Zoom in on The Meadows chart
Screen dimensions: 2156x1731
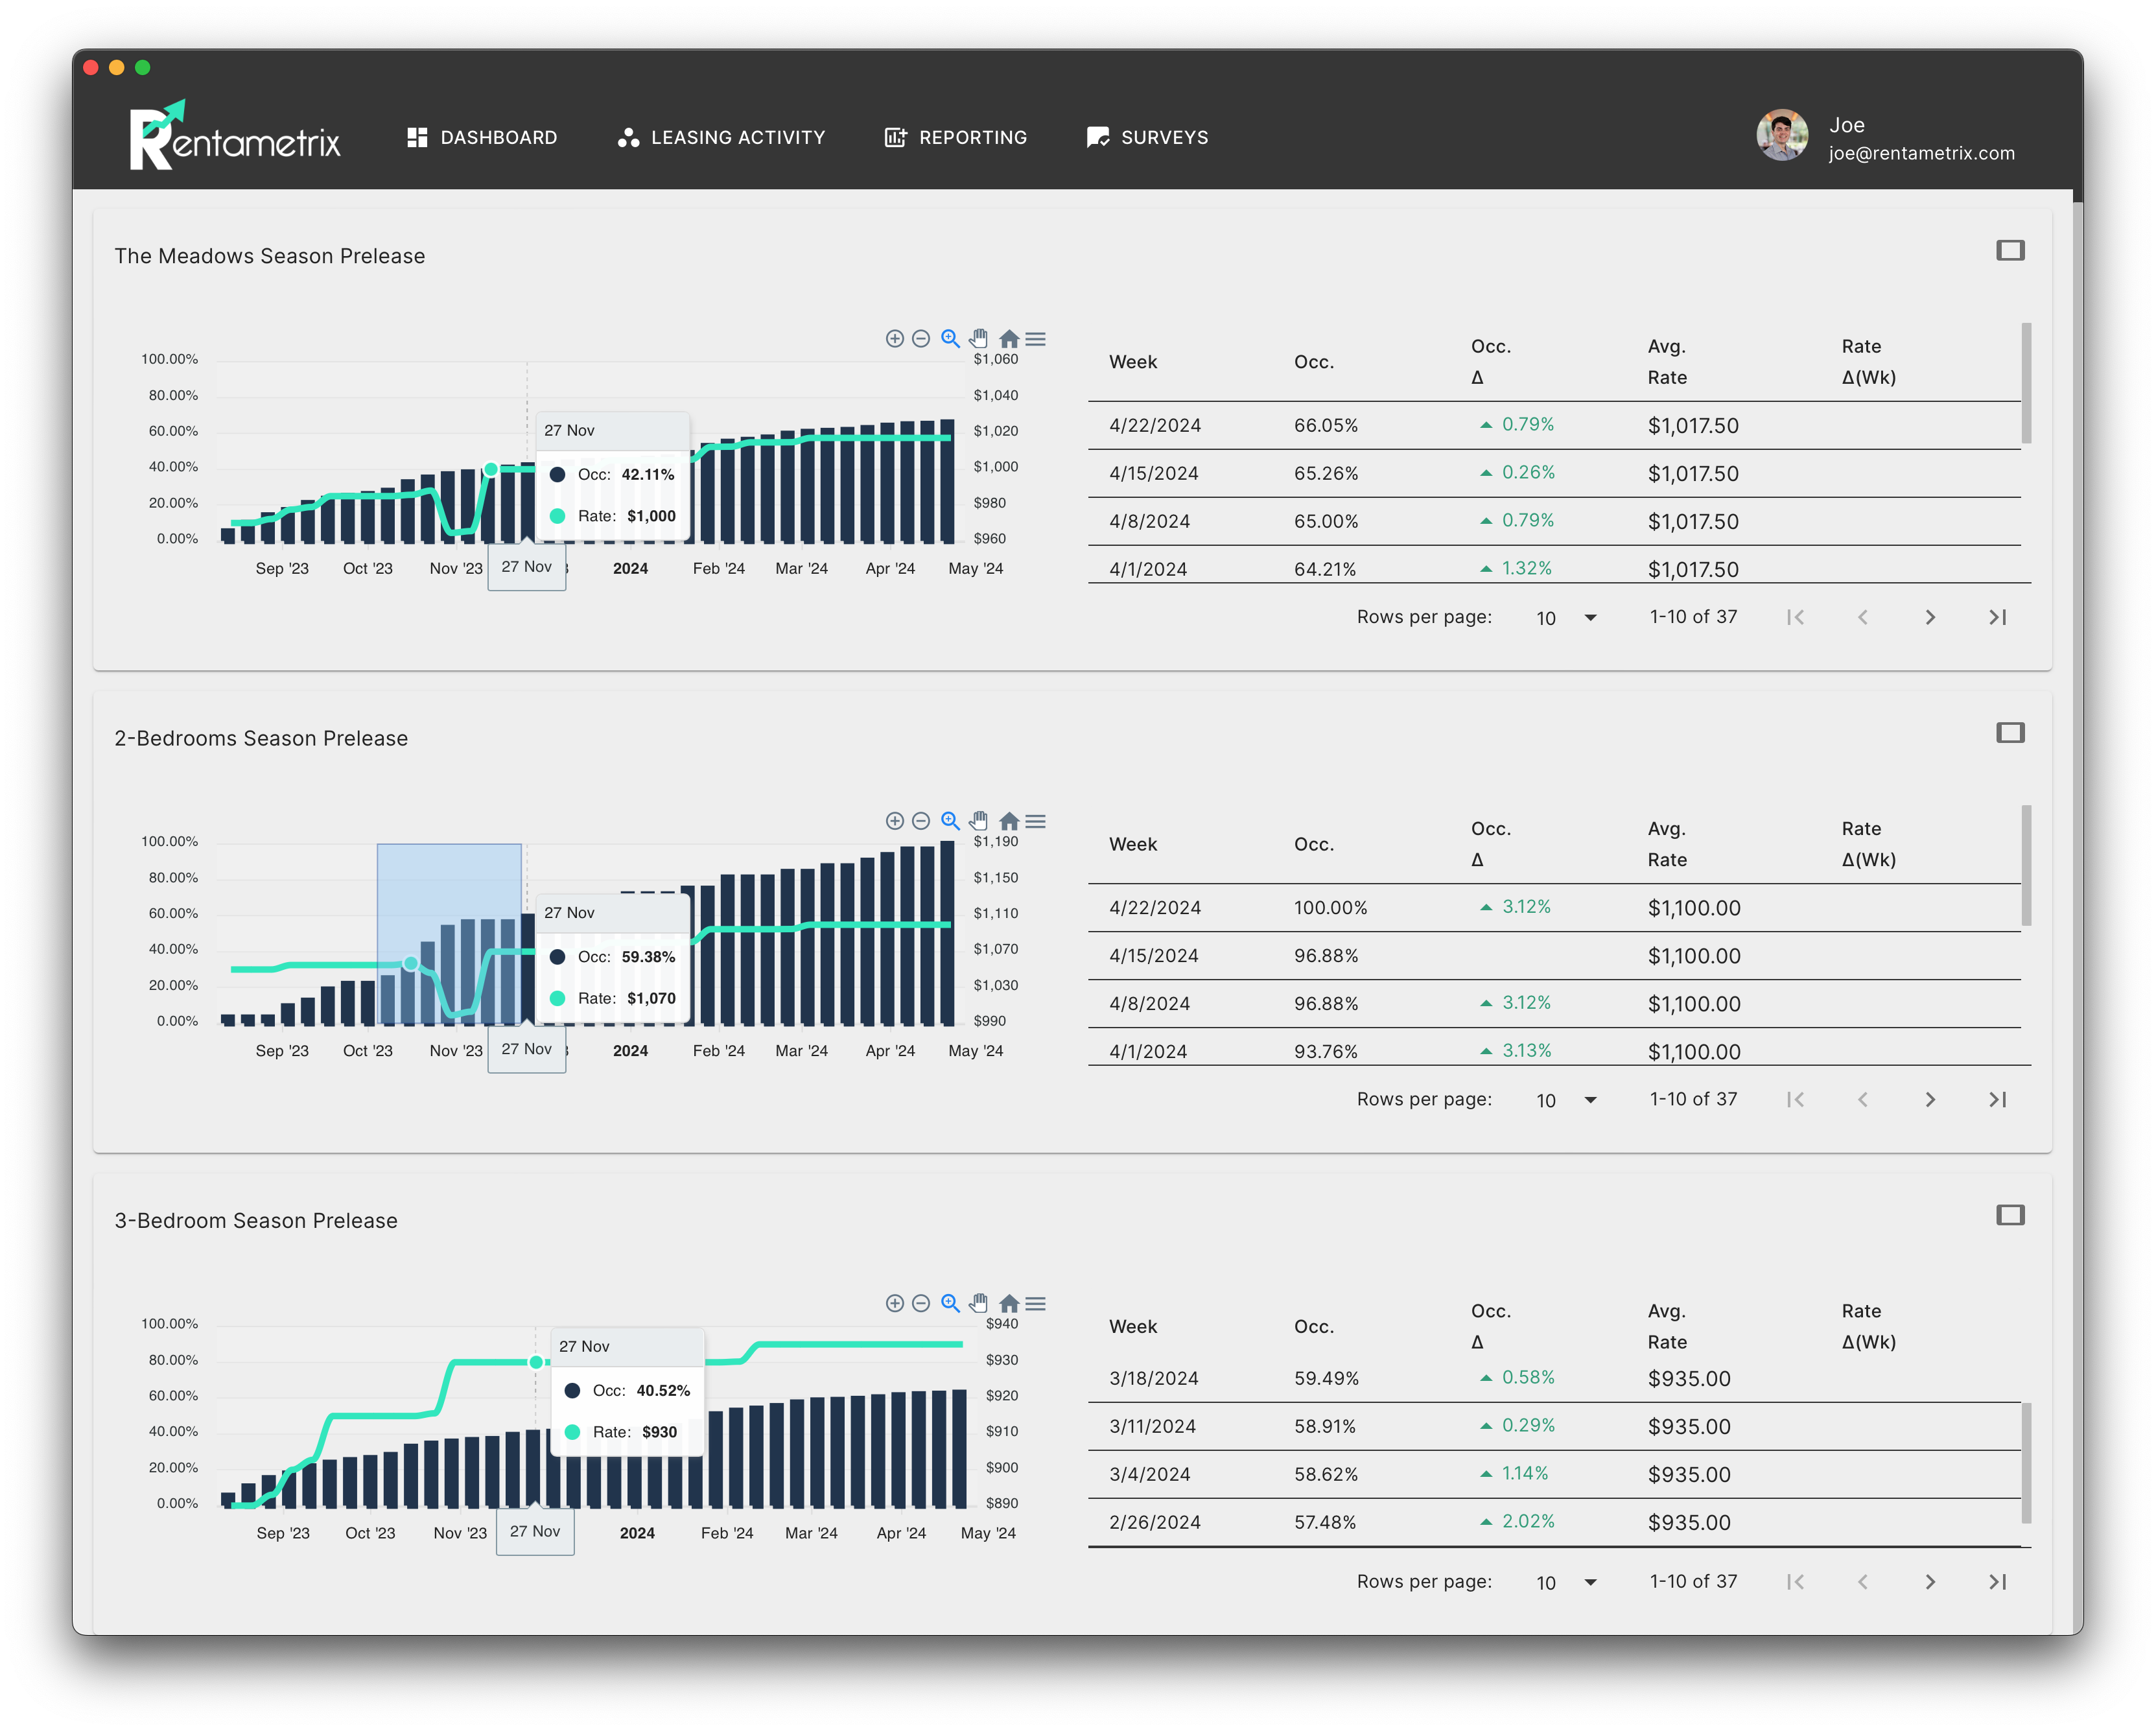(894, 339)
